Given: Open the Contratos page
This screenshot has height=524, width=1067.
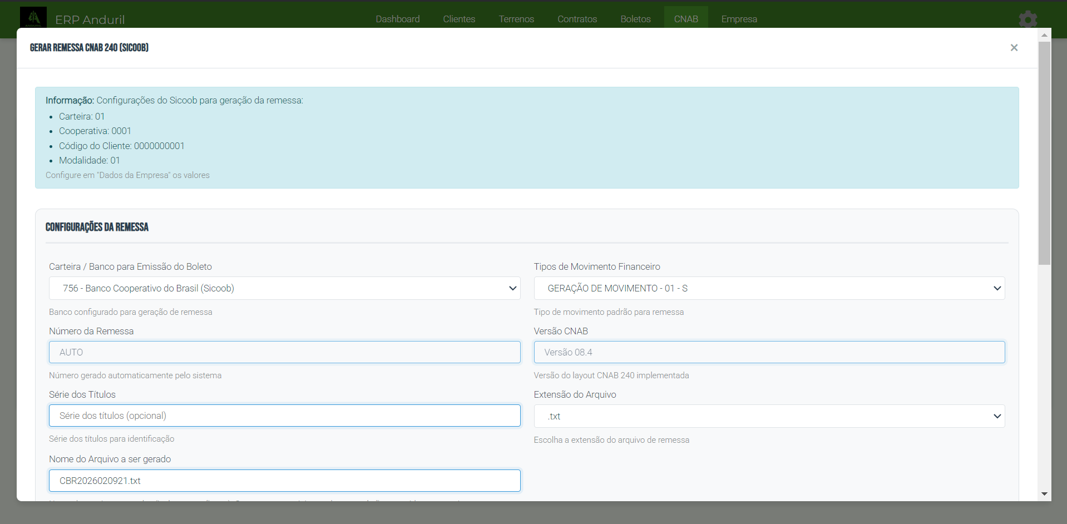Looking at the screenshot, I should point(577,19).
